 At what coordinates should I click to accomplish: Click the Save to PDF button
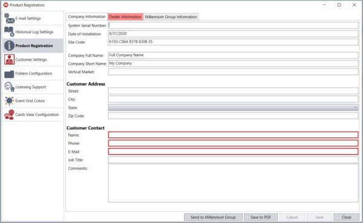tap(261, 217)
